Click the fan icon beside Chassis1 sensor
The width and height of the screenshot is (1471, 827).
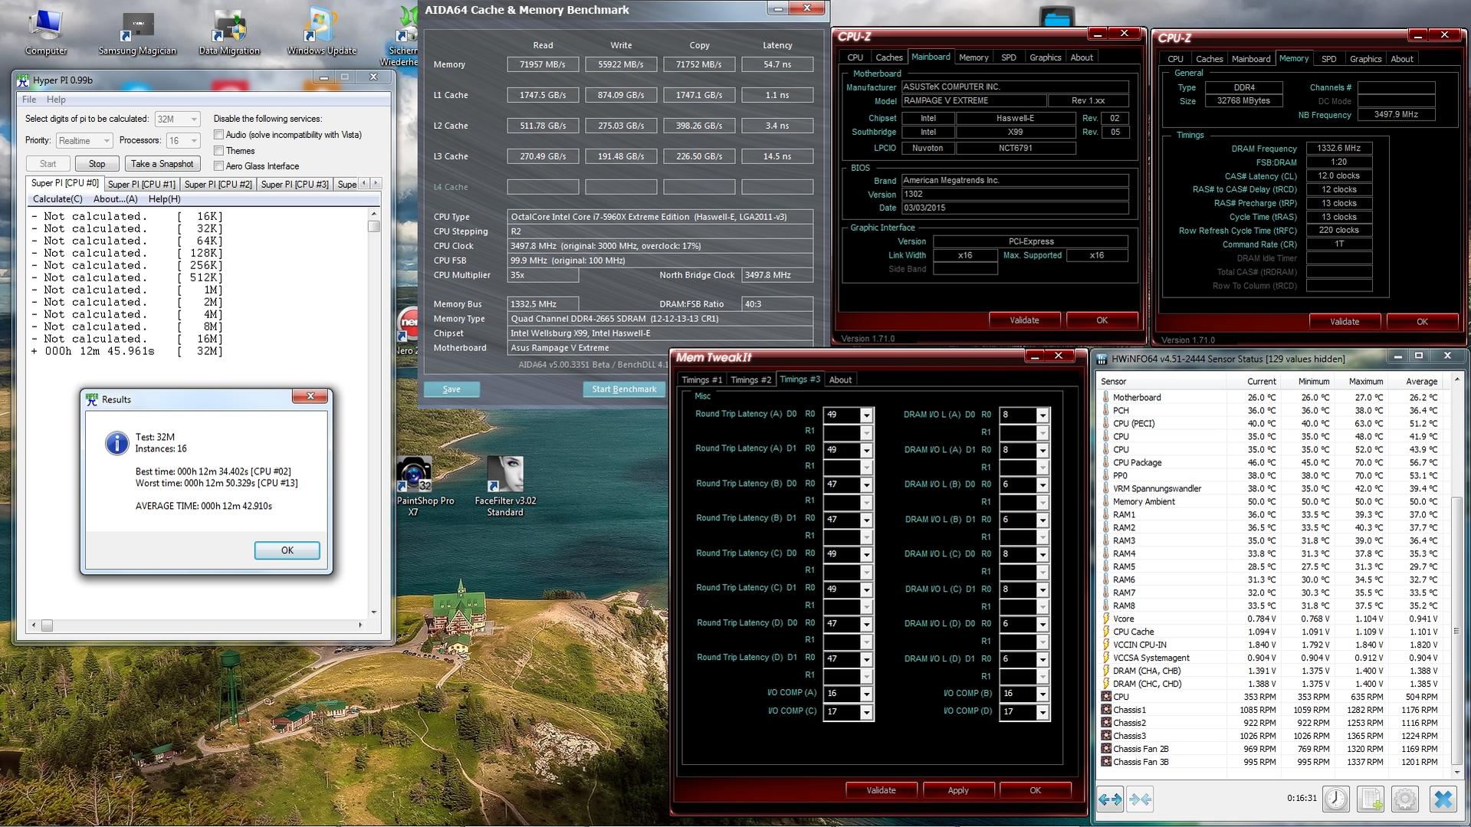(1105, 710)
